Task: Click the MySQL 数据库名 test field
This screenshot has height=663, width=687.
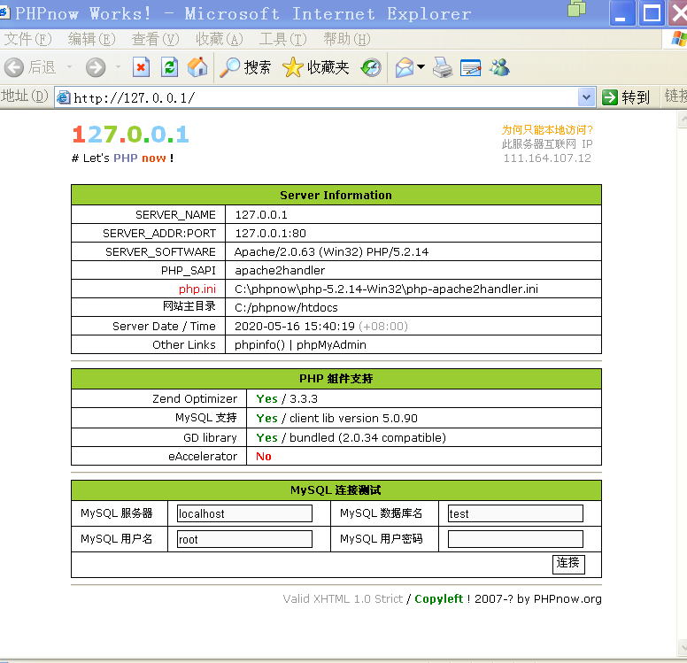Action: [515, 513]
